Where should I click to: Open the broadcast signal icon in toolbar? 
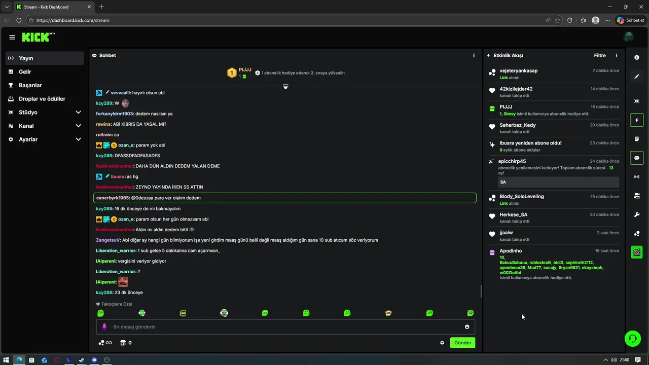click(x=637, y=177)
